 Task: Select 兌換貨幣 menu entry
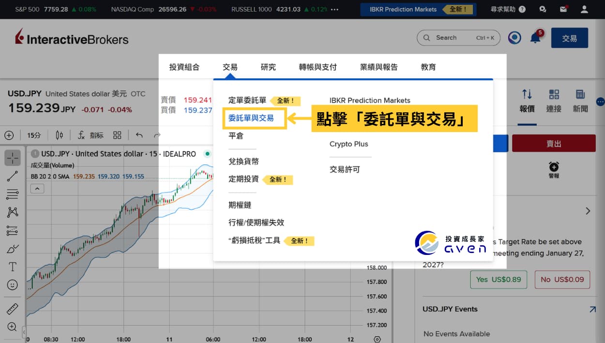(x=243, y=161)
